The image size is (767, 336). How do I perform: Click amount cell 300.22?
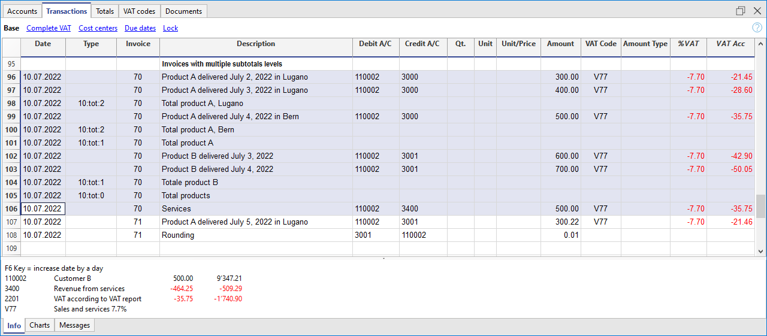coord(560,222)
